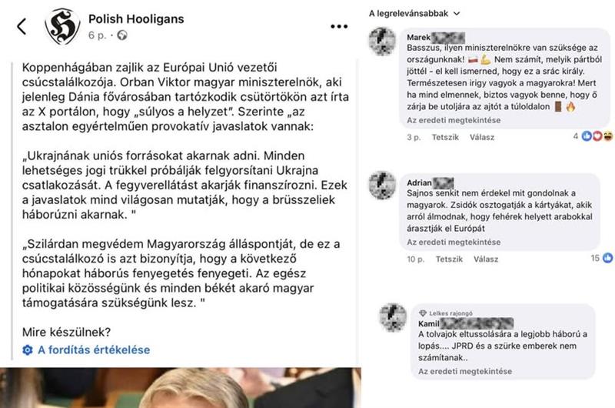Open Marek's blurred profile avatar
Viewport: 615px width, 408px height.
[382, 42]
